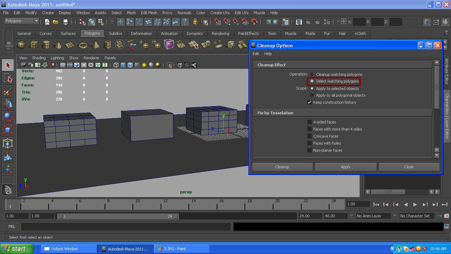Click the Close button in Cleanup Options
Screen dimensions: 451x254
pyautogui.click(x=409, y=167)
